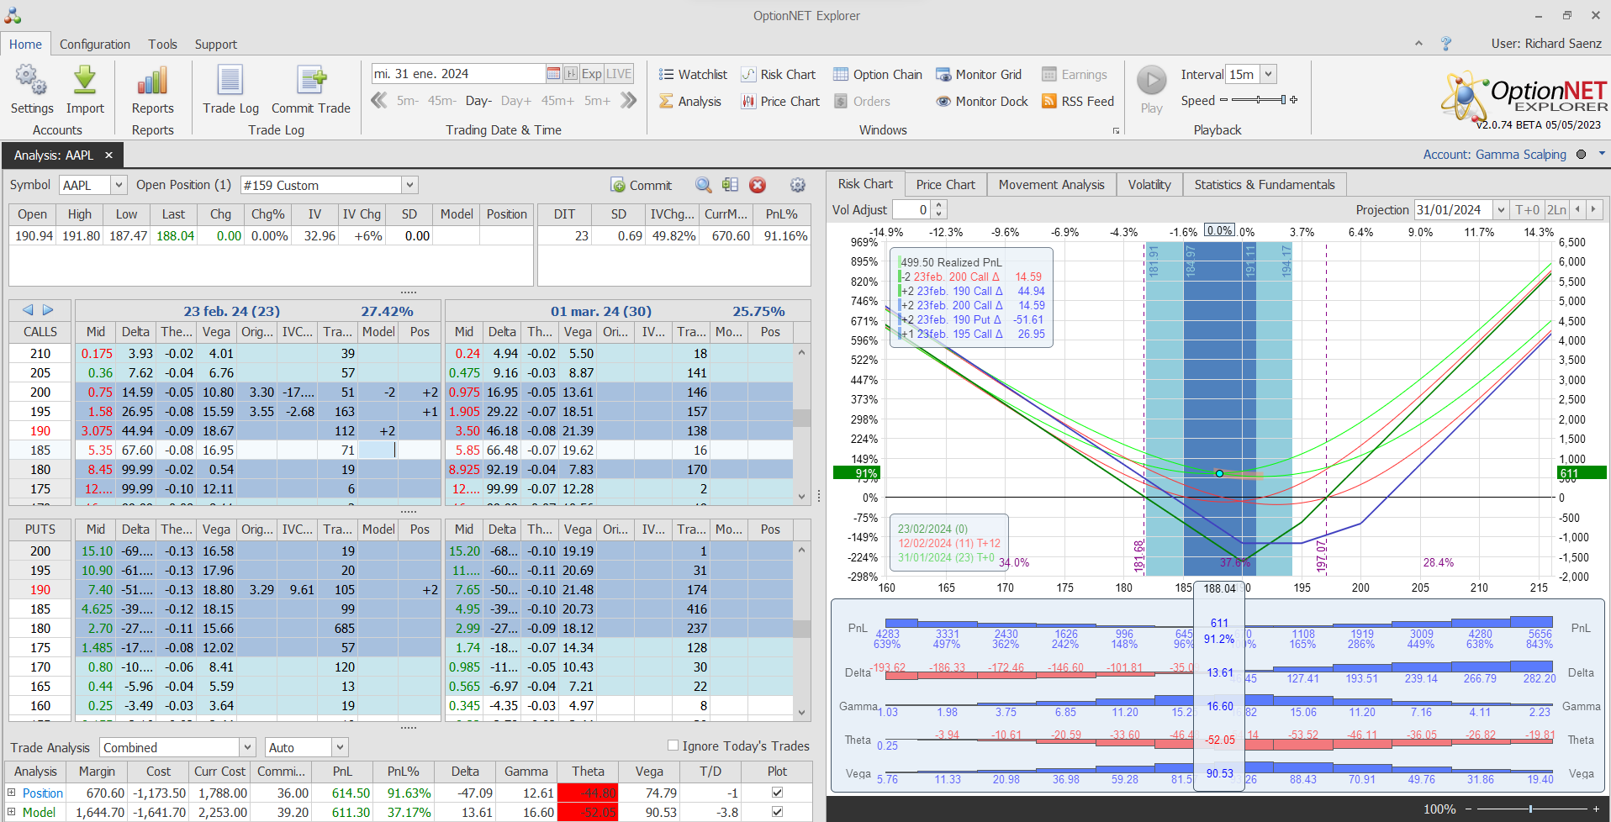Image resolution: width=1611 pixels, height=822 pixels.
Task: Move projection later with small right arrow
Action: coord(1593,210)
